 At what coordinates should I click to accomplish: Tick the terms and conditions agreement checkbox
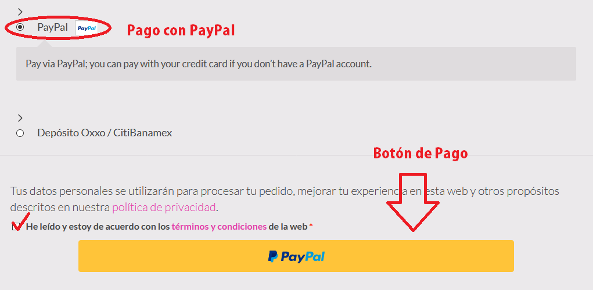(x=16, y=227)
